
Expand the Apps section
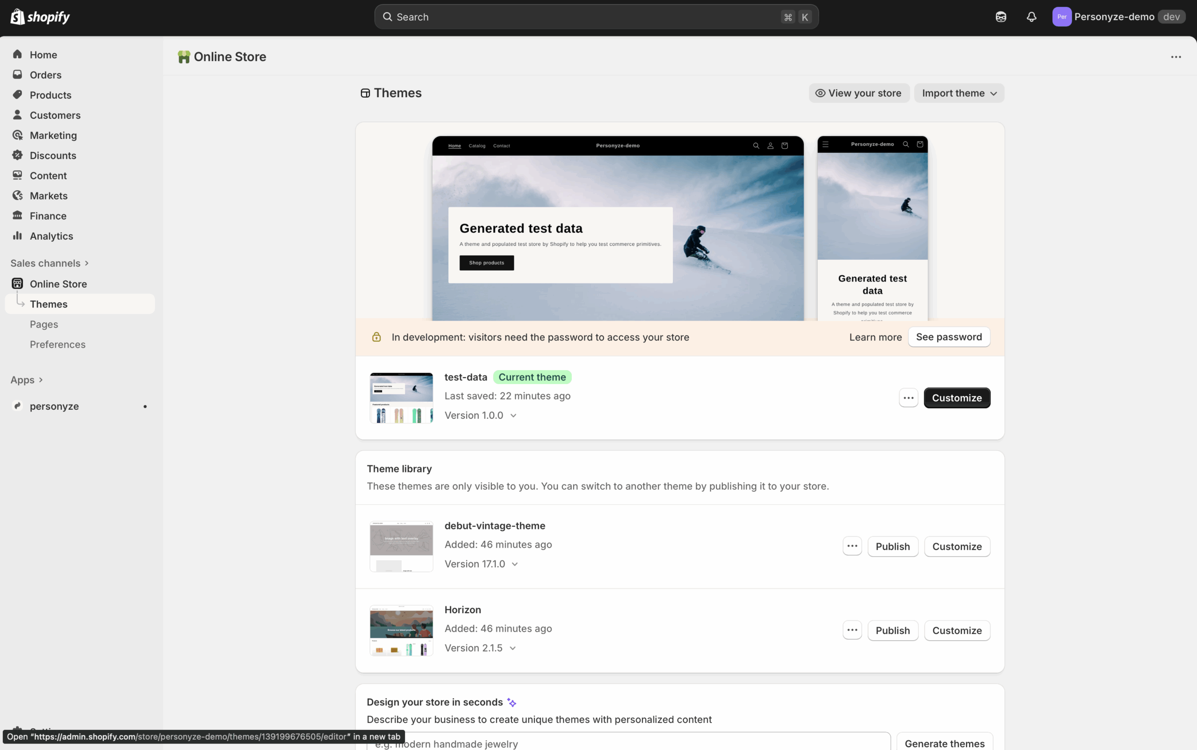(27, 379)
